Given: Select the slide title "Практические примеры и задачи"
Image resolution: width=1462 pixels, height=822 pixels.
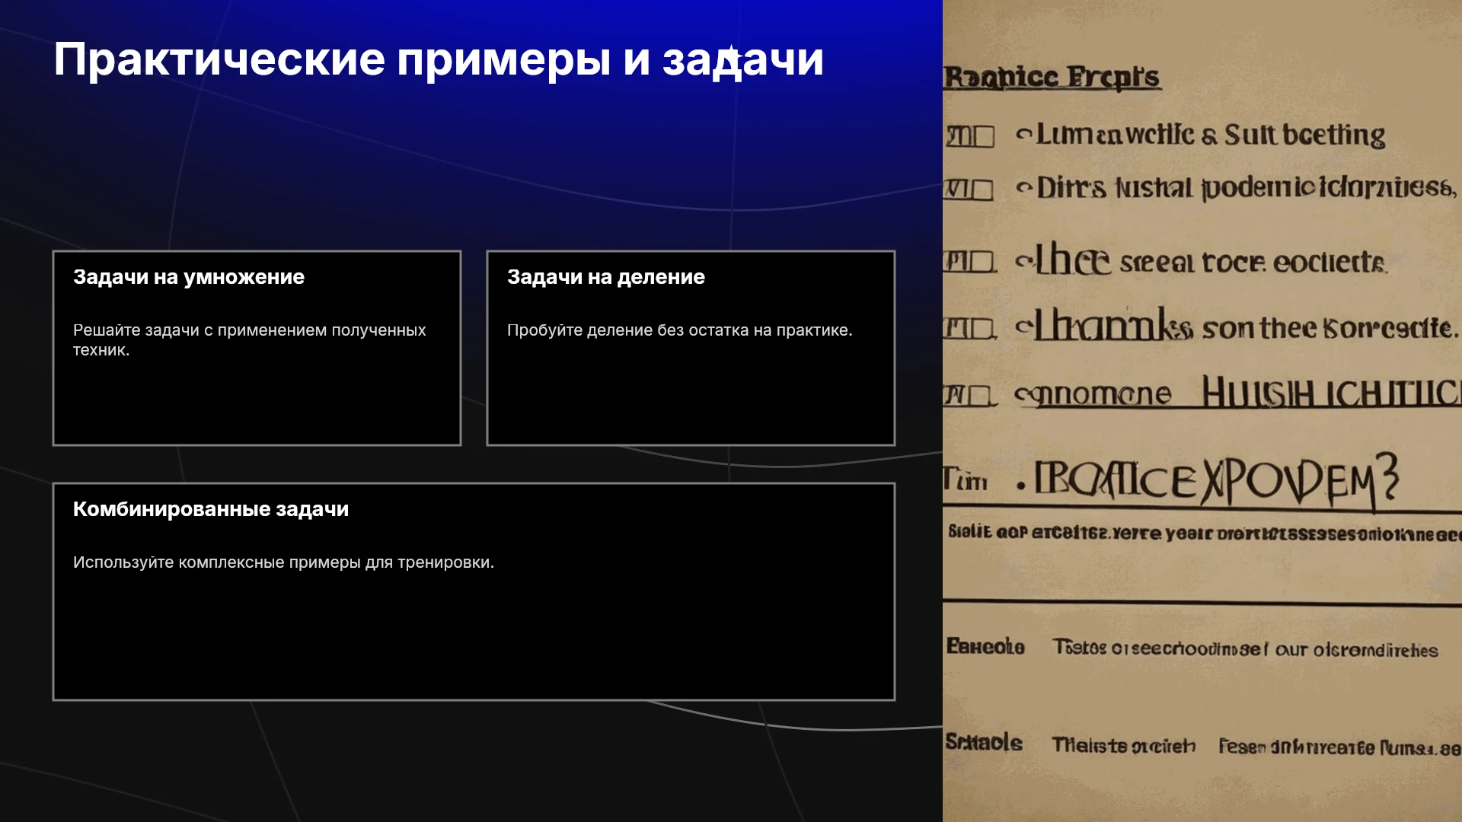Looking at the screenshot, I should tap(439, 59).
